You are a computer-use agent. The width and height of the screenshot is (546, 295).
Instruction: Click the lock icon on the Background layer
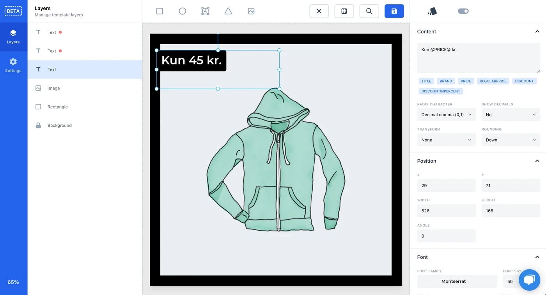(38, 125)
